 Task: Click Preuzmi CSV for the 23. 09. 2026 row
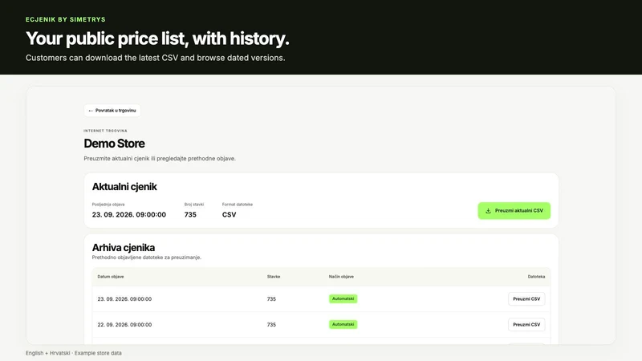pos(526,298)
